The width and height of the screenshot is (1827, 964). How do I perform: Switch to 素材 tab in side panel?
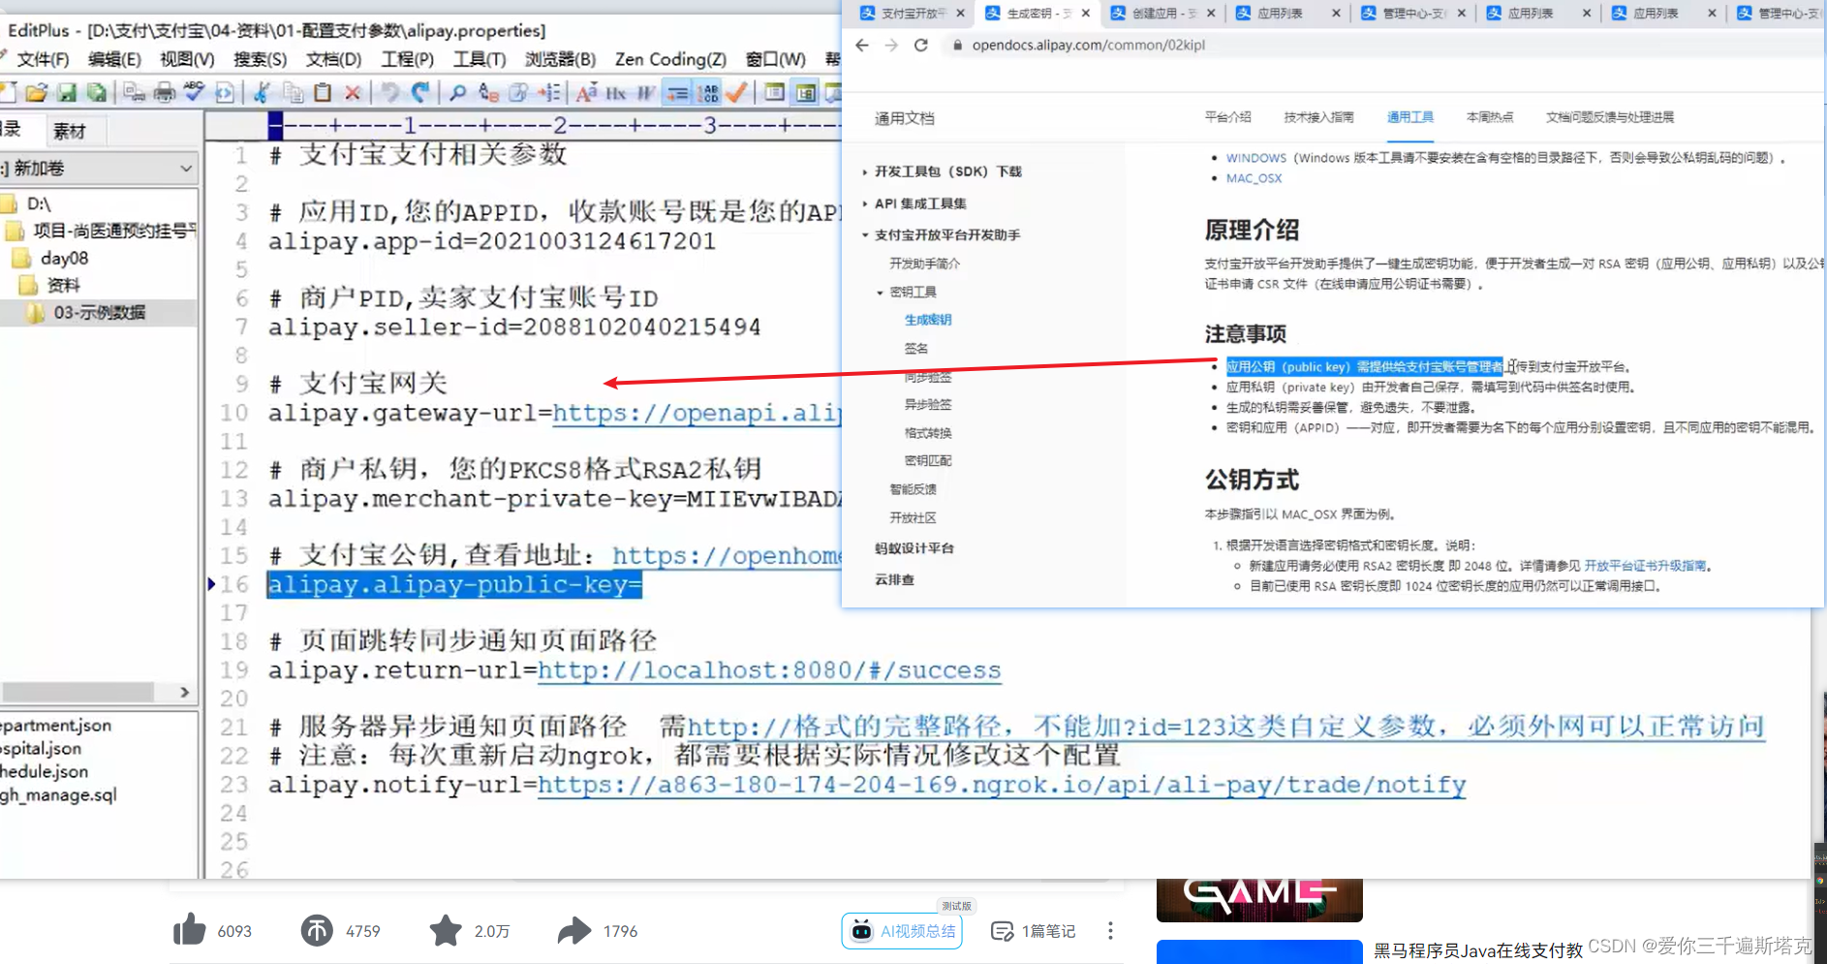[69, 131]
